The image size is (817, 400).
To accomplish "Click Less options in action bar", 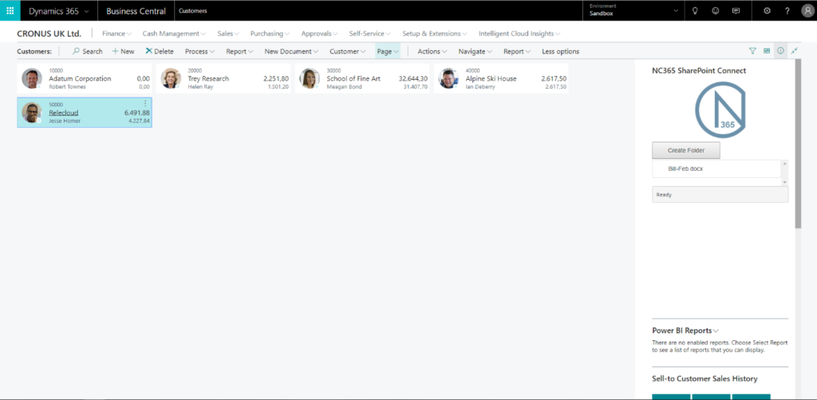I will (560, 51).
